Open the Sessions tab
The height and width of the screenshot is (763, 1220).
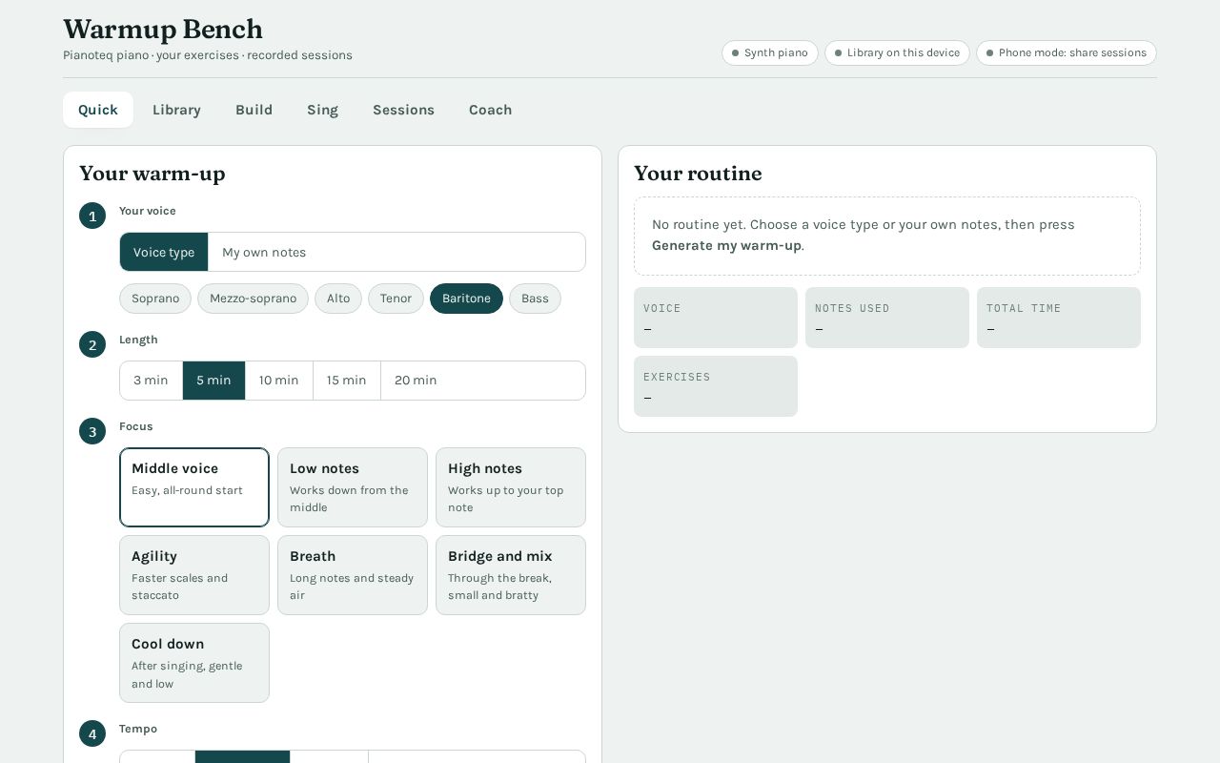pyautogui.click(x=403, y=110)
